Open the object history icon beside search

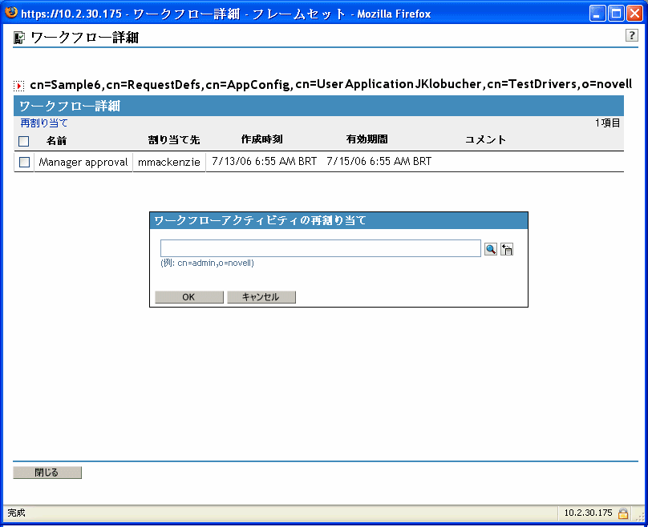pos(507,249)
